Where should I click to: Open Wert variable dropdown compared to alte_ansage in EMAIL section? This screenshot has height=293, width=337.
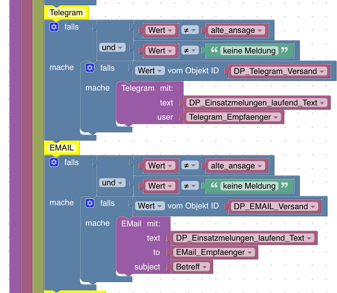click(x=160, y=166)
